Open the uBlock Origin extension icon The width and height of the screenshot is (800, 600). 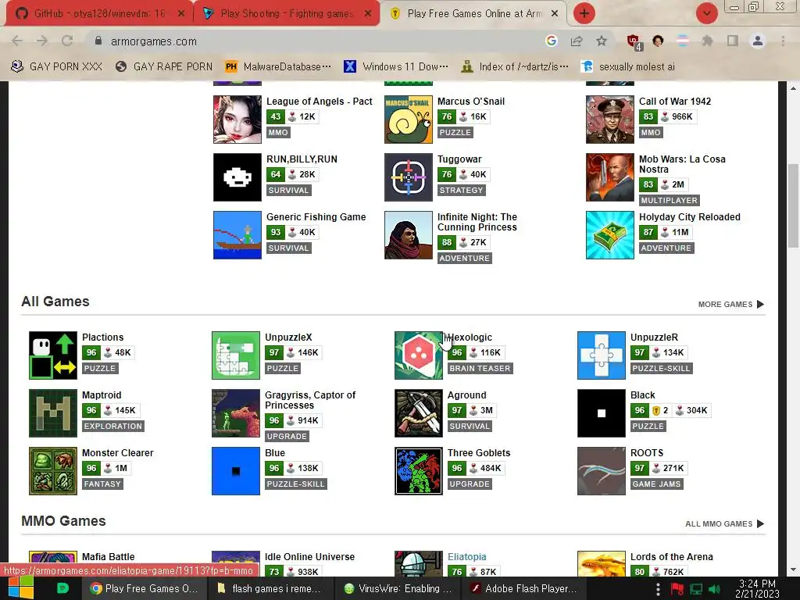(634, 42)
